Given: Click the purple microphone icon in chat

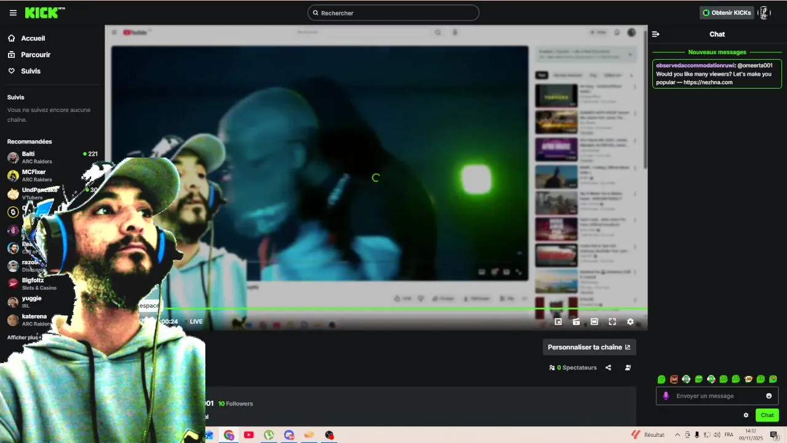Looking at the screenshot, I should tap(666, 396).
